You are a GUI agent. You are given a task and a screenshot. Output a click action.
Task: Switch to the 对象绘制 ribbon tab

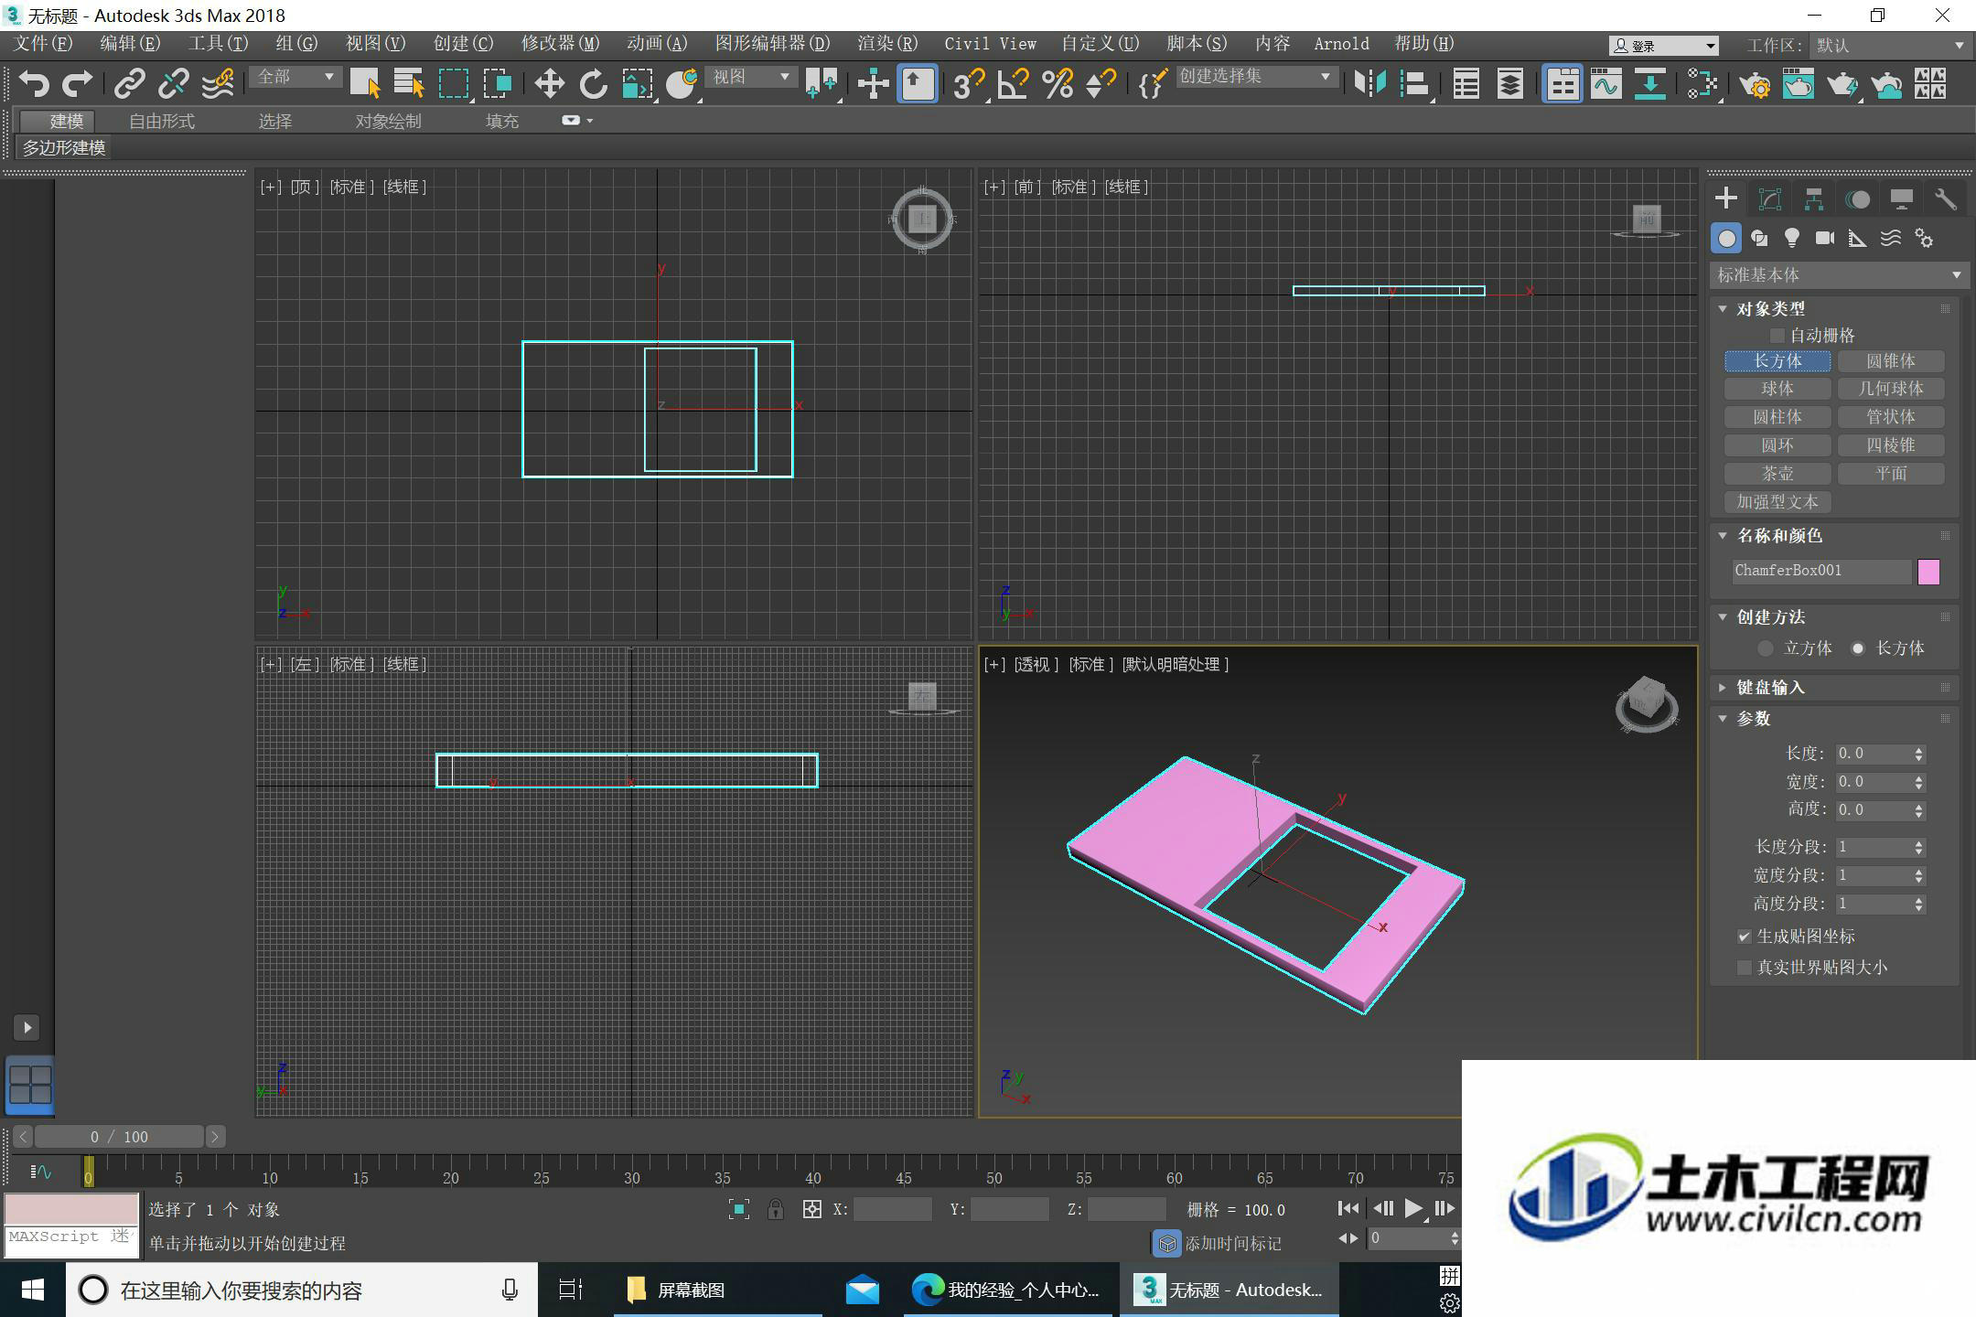coord(388,121)
